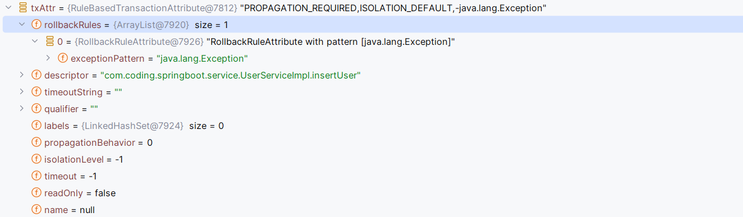Screen dimensions: 743x217
Task: Click the array element icon for index 0
Action: click(50, 41)
